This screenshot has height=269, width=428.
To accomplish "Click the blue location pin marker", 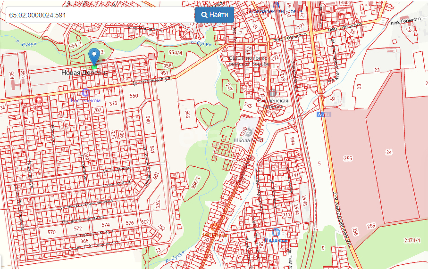I will 94,56.
